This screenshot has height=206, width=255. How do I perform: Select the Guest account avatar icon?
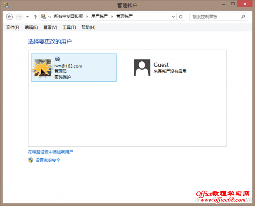pyautogui.click(x=142, y=67)
